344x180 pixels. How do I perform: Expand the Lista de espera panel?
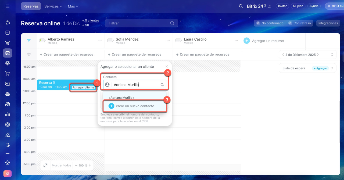pos(332,68)
